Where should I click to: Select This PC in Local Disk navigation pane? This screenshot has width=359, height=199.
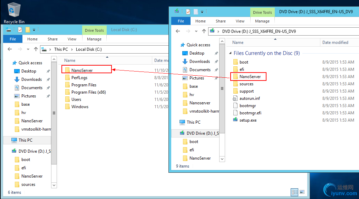click(26, 140)
